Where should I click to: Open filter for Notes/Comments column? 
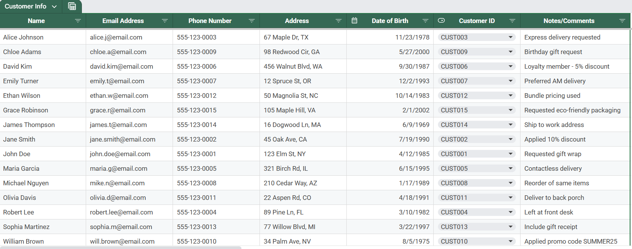tap(622, 21)
